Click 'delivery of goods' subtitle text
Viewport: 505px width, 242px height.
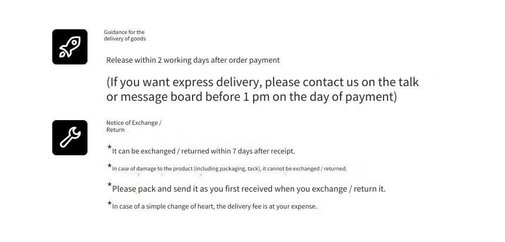pos(124,39)
